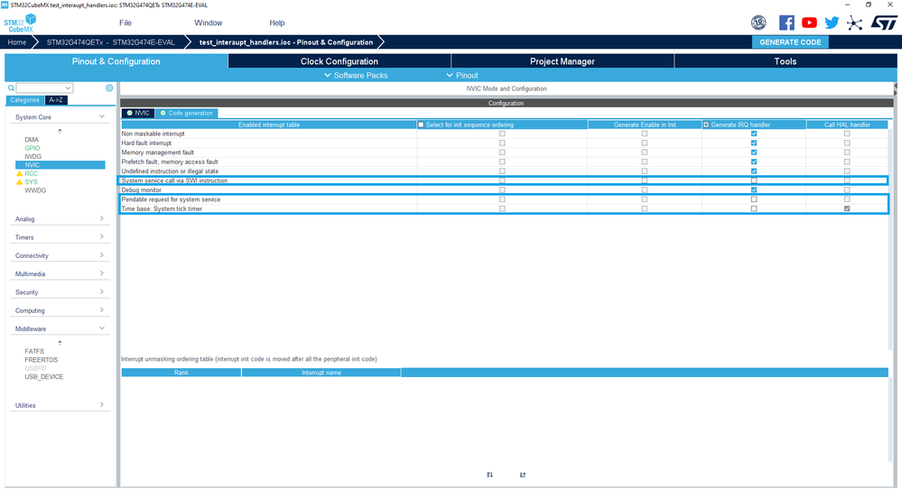Toggle Generate IRQ handler for Non maskable interrupt
This screenshot has height=489, width=902.
point(754,134)
